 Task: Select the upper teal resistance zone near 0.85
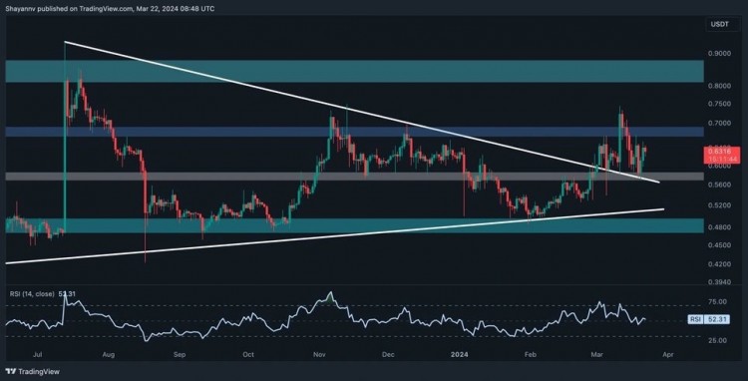354,71
